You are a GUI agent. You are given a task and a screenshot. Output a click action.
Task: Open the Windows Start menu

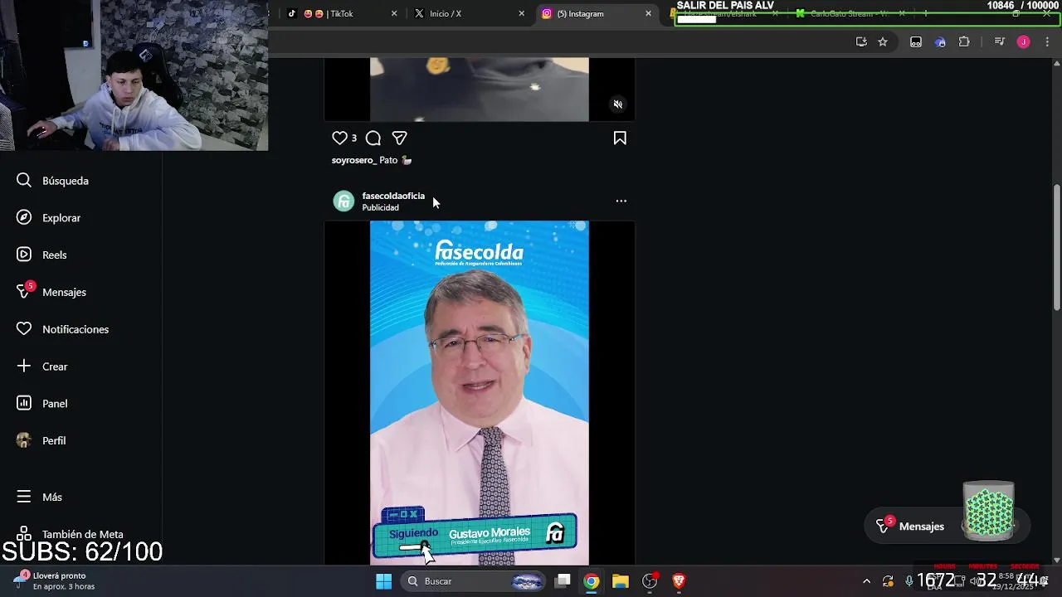click(383, 581)
